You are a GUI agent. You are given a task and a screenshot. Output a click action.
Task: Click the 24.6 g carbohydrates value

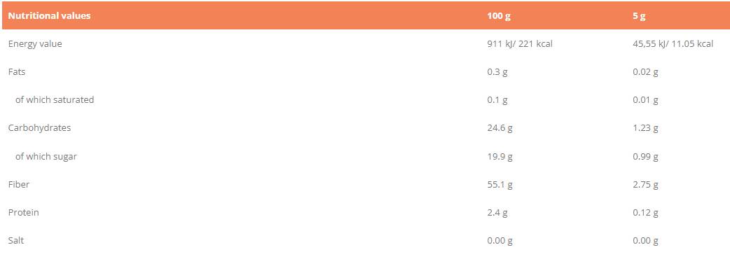pos(500,128)
